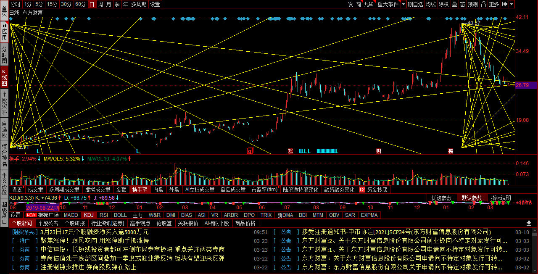538x274 pixels.
Task: Open 个股资料 sidebar tab
Action: click(4, 103)
